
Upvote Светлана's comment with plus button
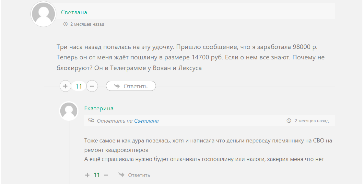pyautogui.click(x=65, y=86)
